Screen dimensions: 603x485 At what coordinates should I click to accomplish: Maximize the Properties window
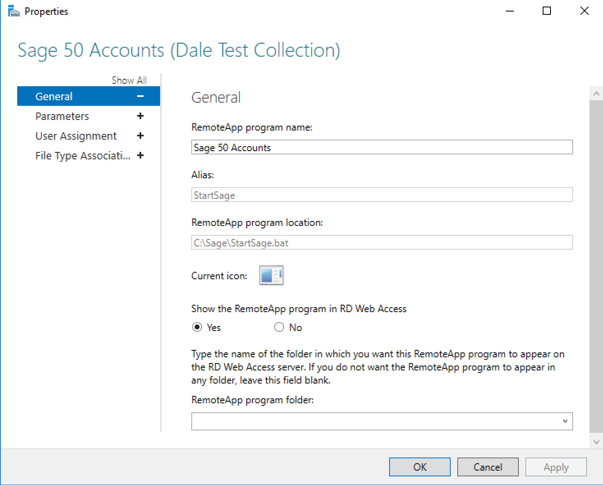click(x=547, y=11)
